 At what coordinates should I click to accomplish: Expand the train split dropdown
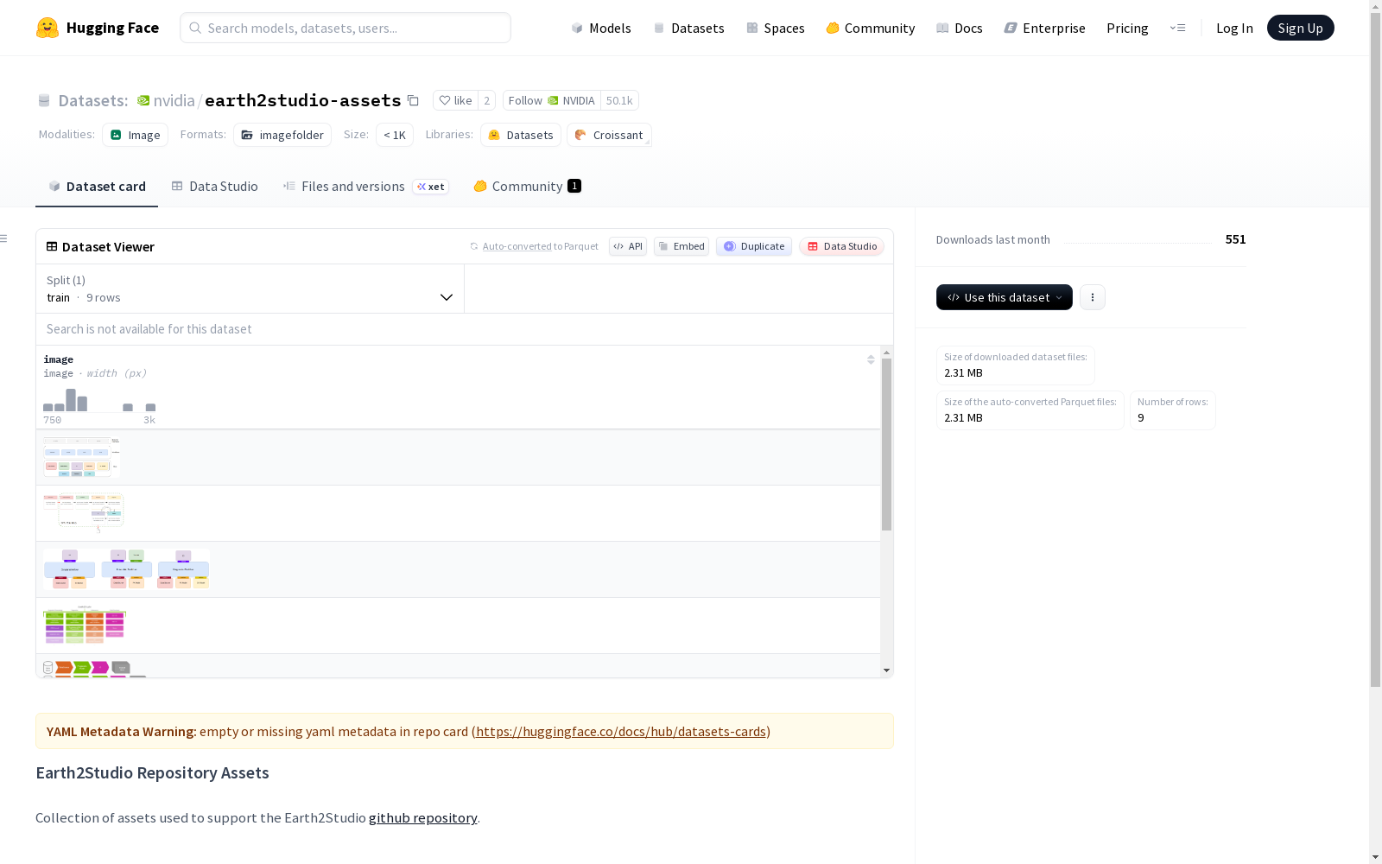tap(250, 289)
